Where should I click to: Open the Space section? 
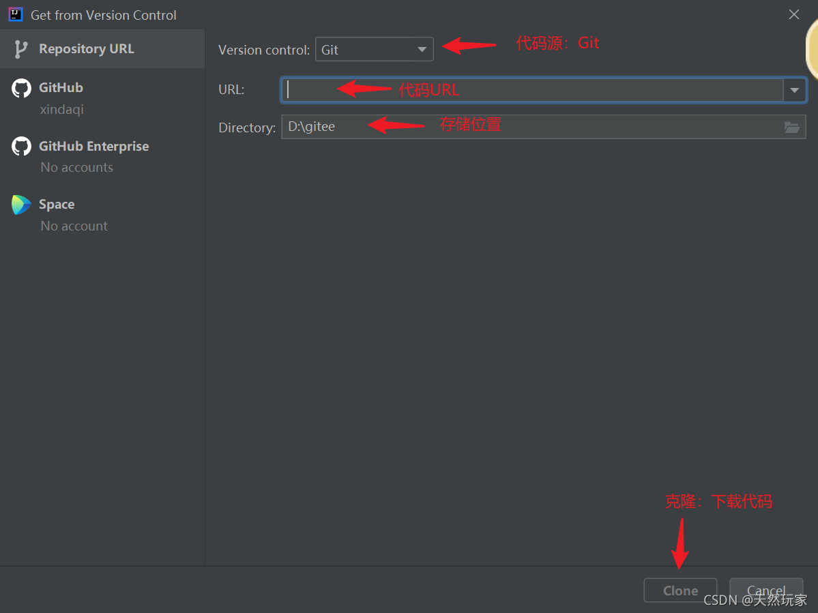[57, 204]
